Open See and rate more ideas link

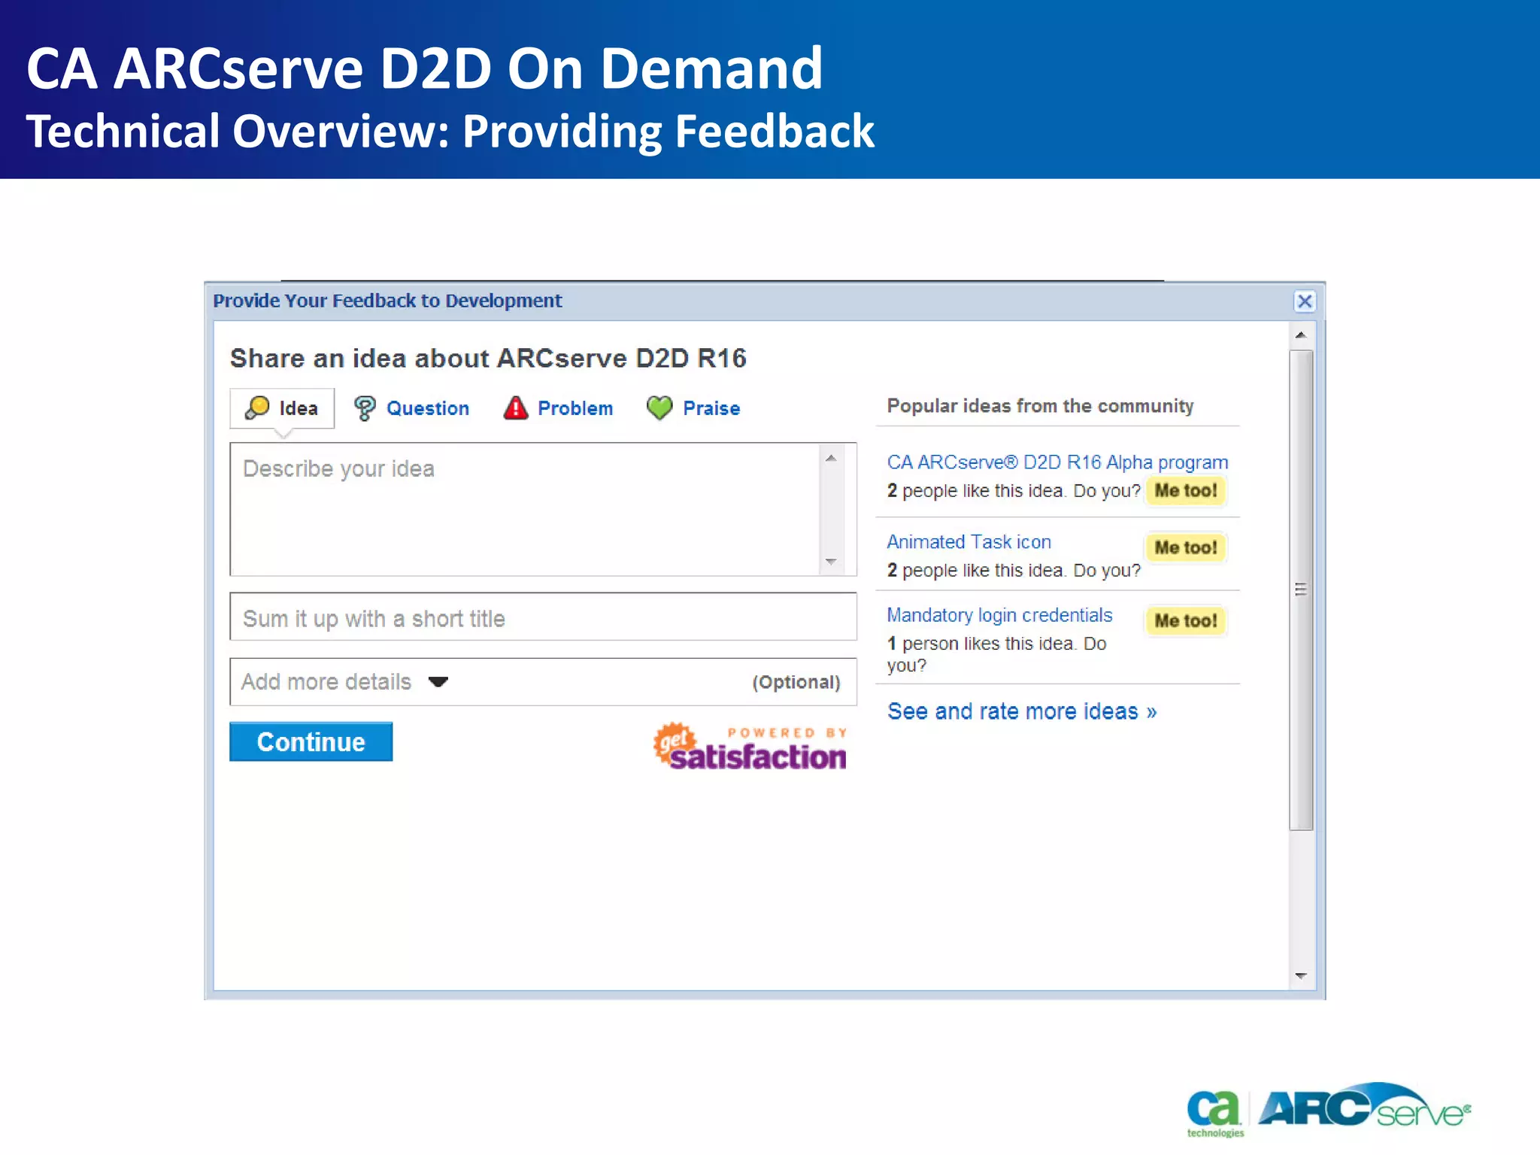(1022, 711)
